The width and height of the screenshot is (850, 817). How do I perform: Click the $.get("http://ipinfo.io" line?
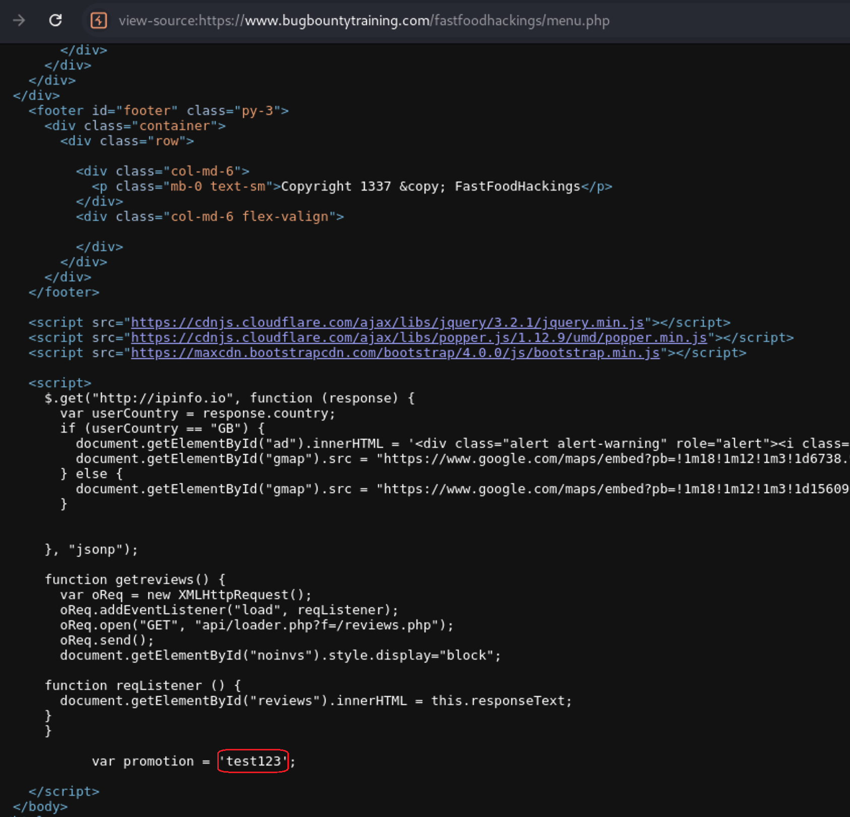230,398
